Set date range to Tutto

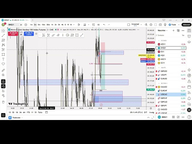[40, 112]
